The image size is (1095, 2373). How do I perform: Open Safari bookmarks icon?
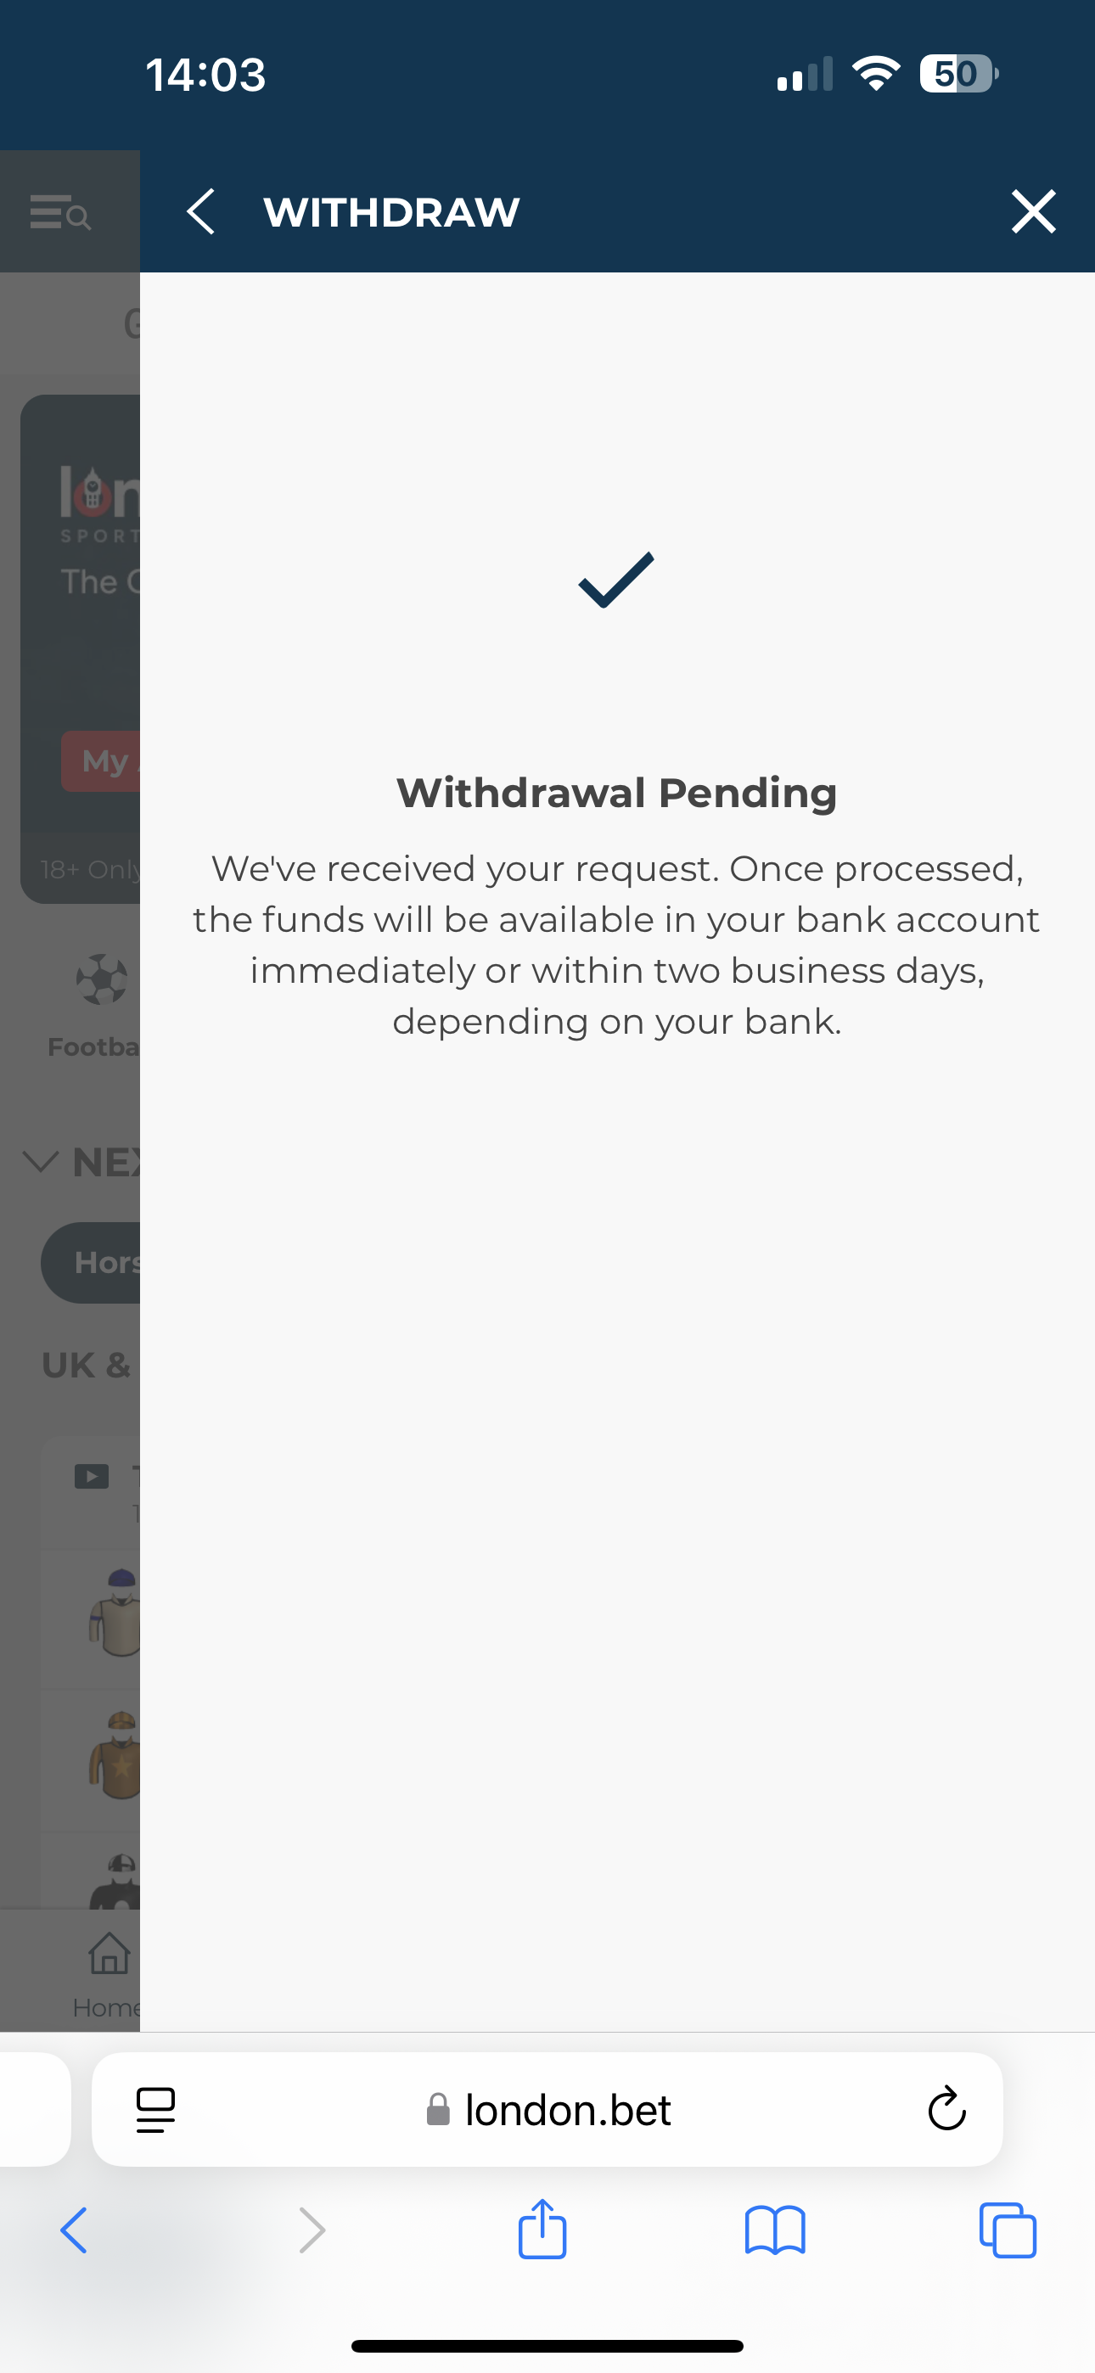pos(776,2230)
